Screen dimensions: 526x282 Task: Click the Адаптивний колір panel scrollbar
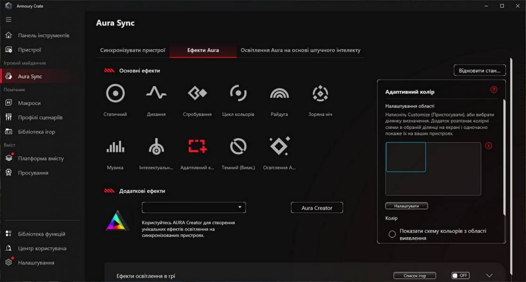click(504, 157)
